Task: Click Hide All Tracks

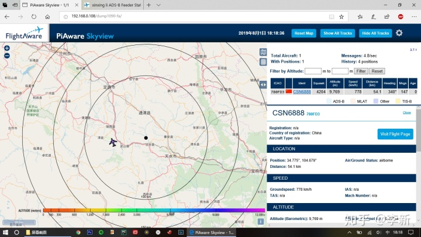Action: 375,33
